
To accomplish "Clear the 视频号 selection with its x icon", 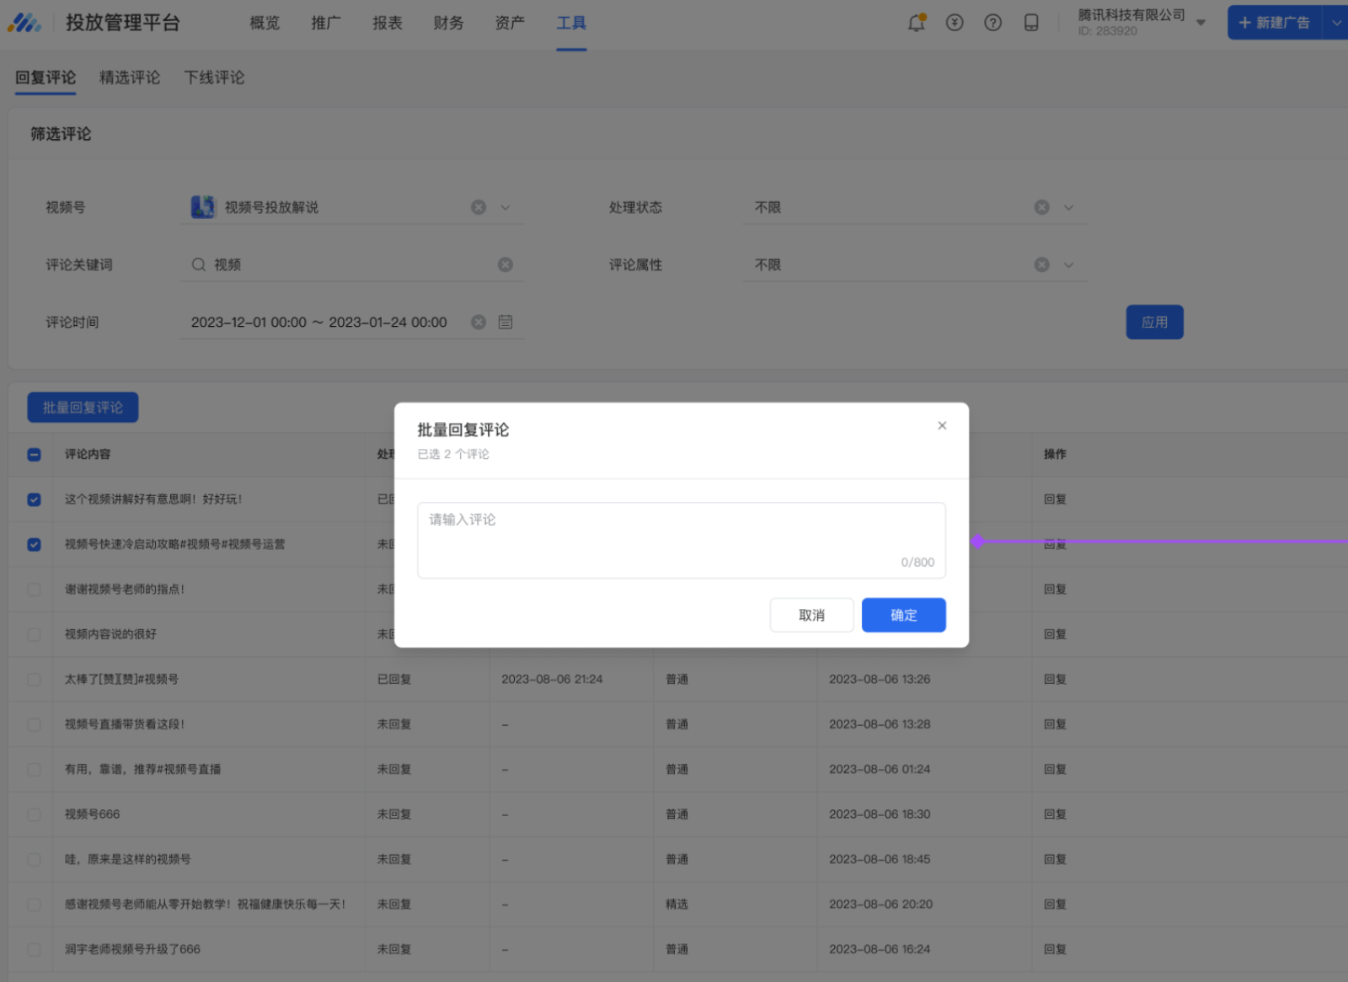I will [479, 207].
